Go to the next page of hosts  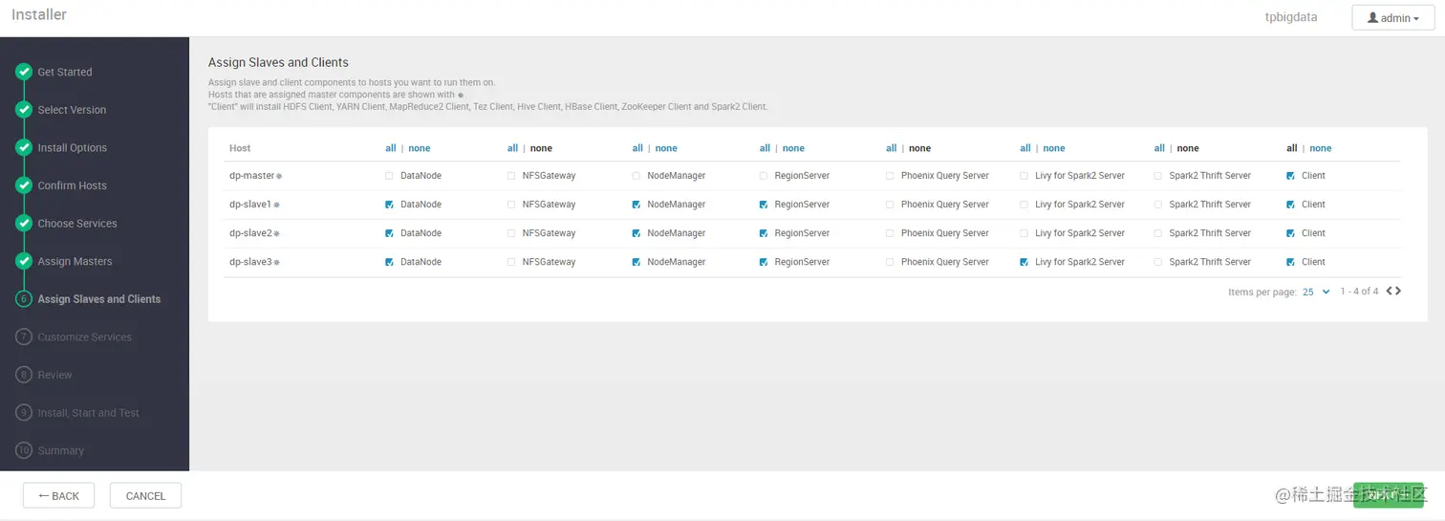[1399, 291]
